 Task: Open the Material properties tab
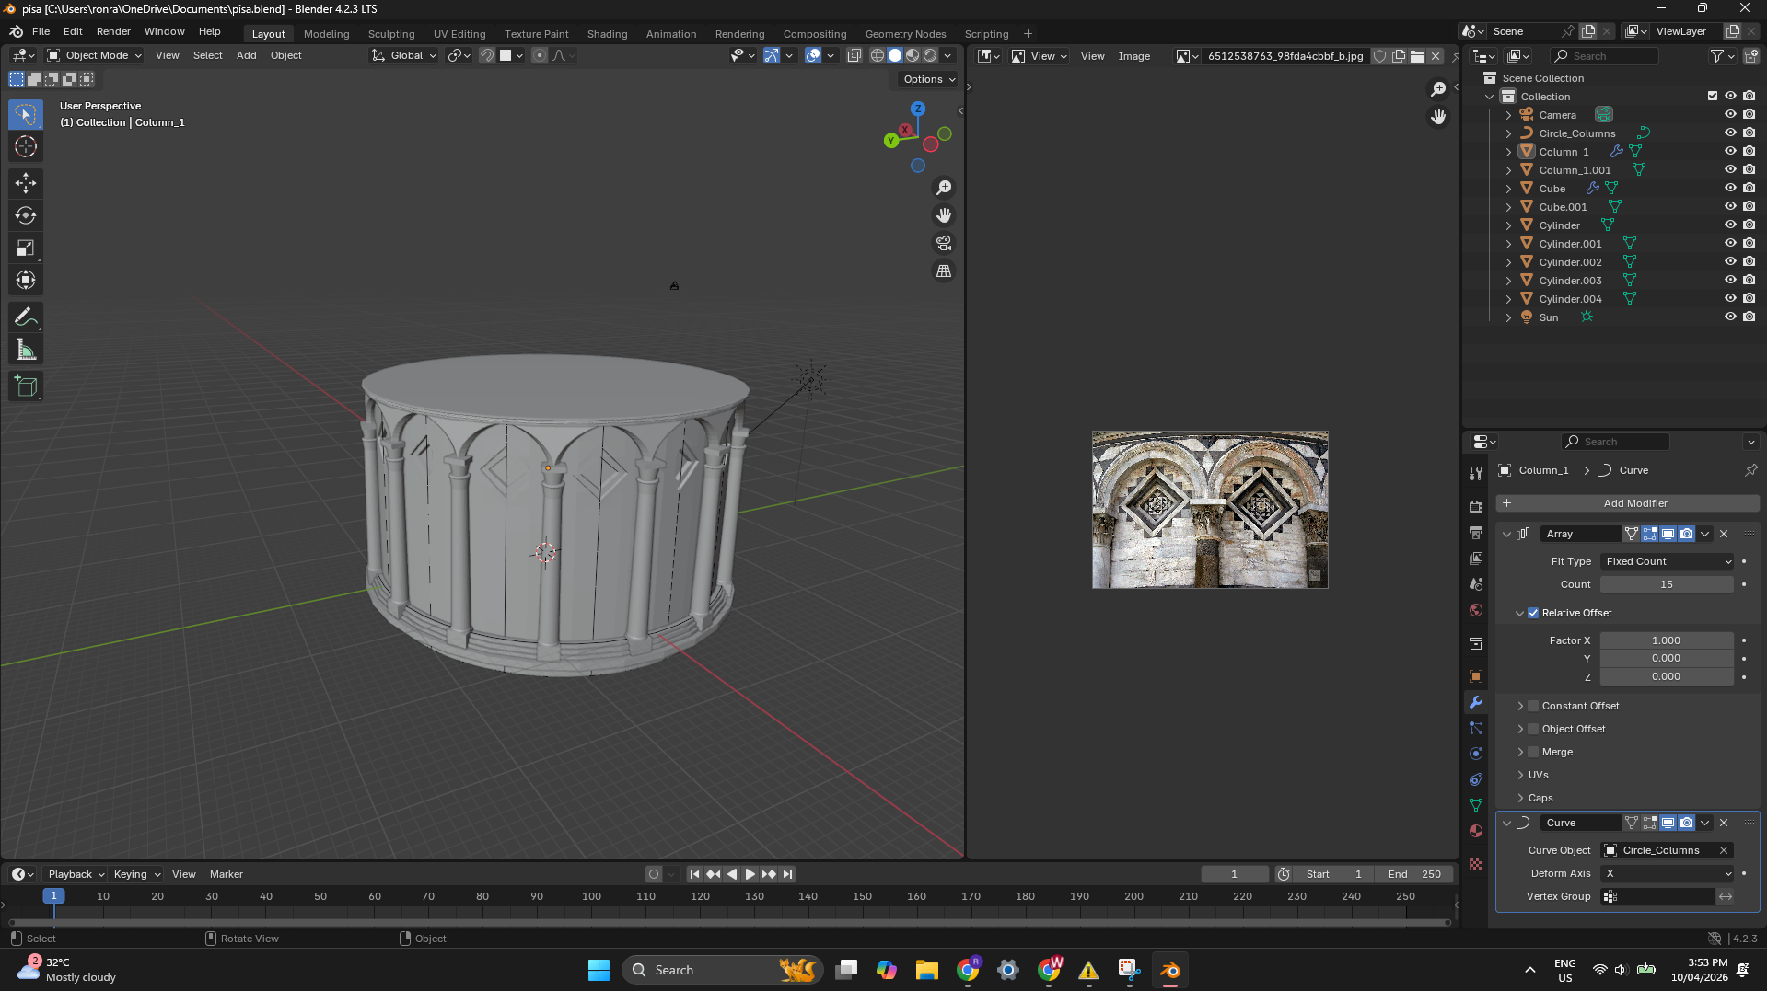click(x=1476, y=831)
